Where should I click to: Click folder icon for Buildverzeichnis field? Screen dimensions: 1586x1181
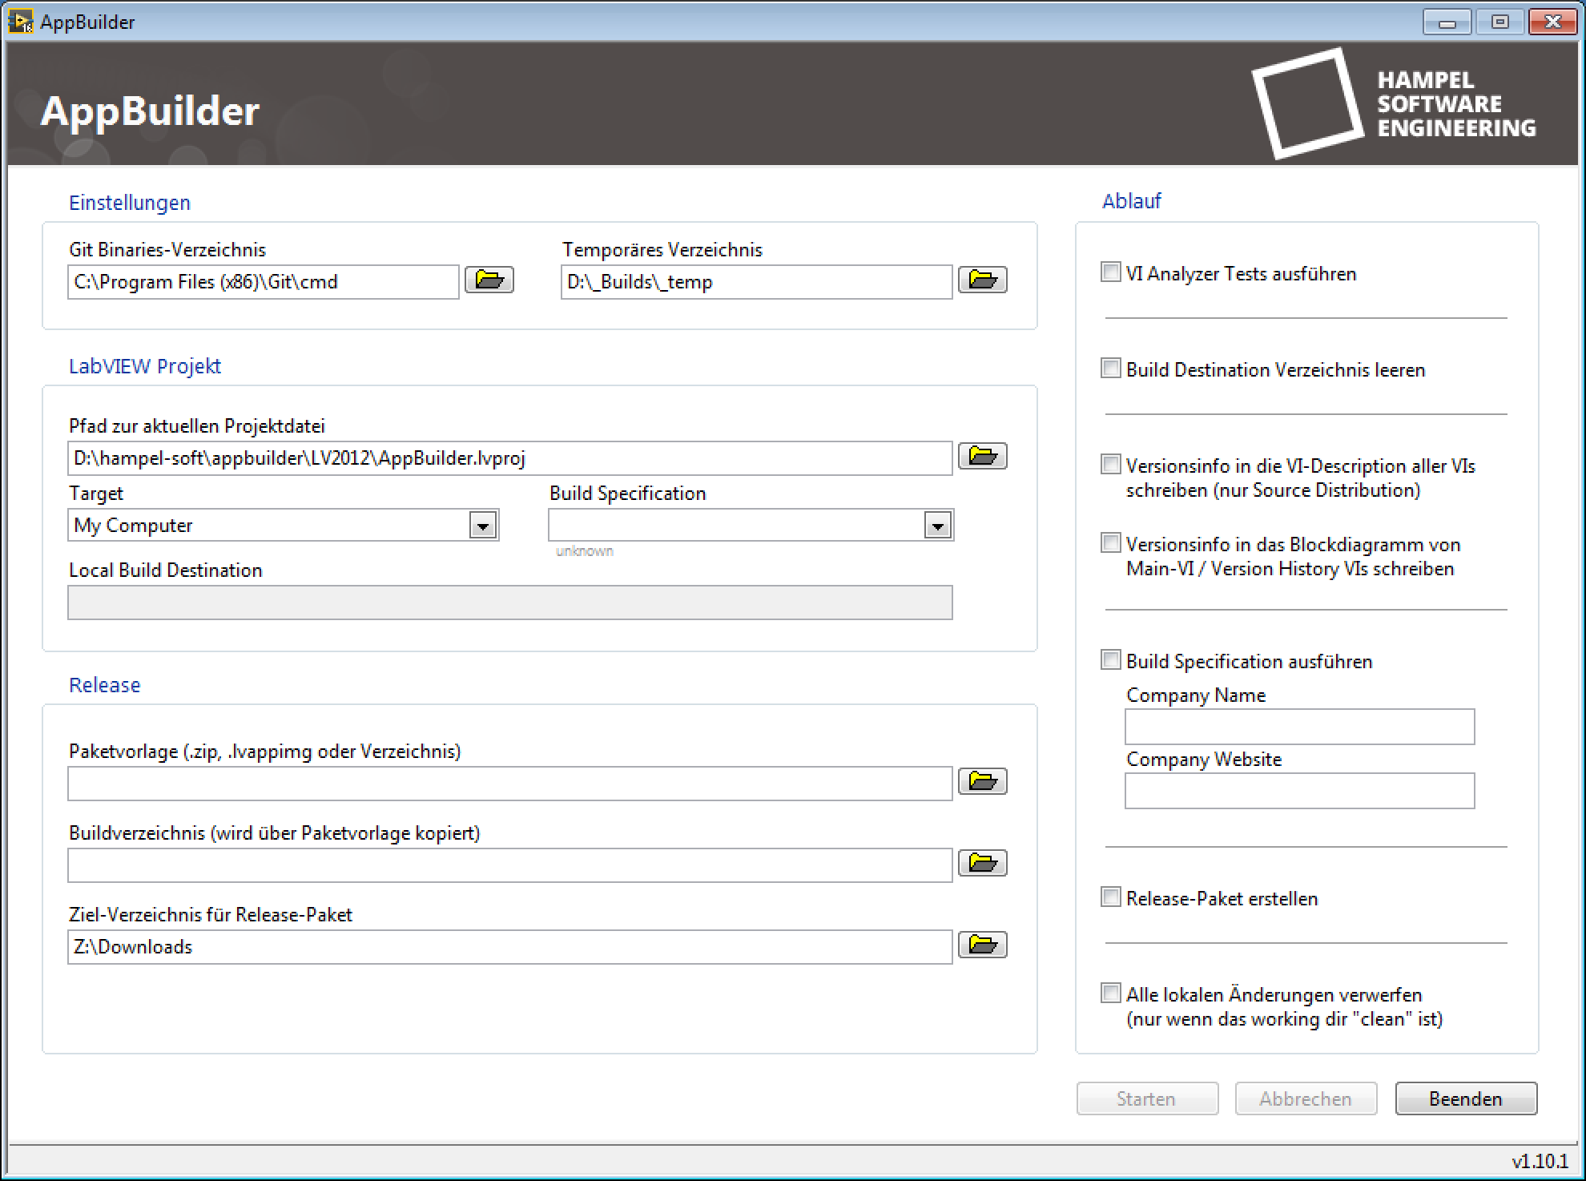[x=986, y=864]
